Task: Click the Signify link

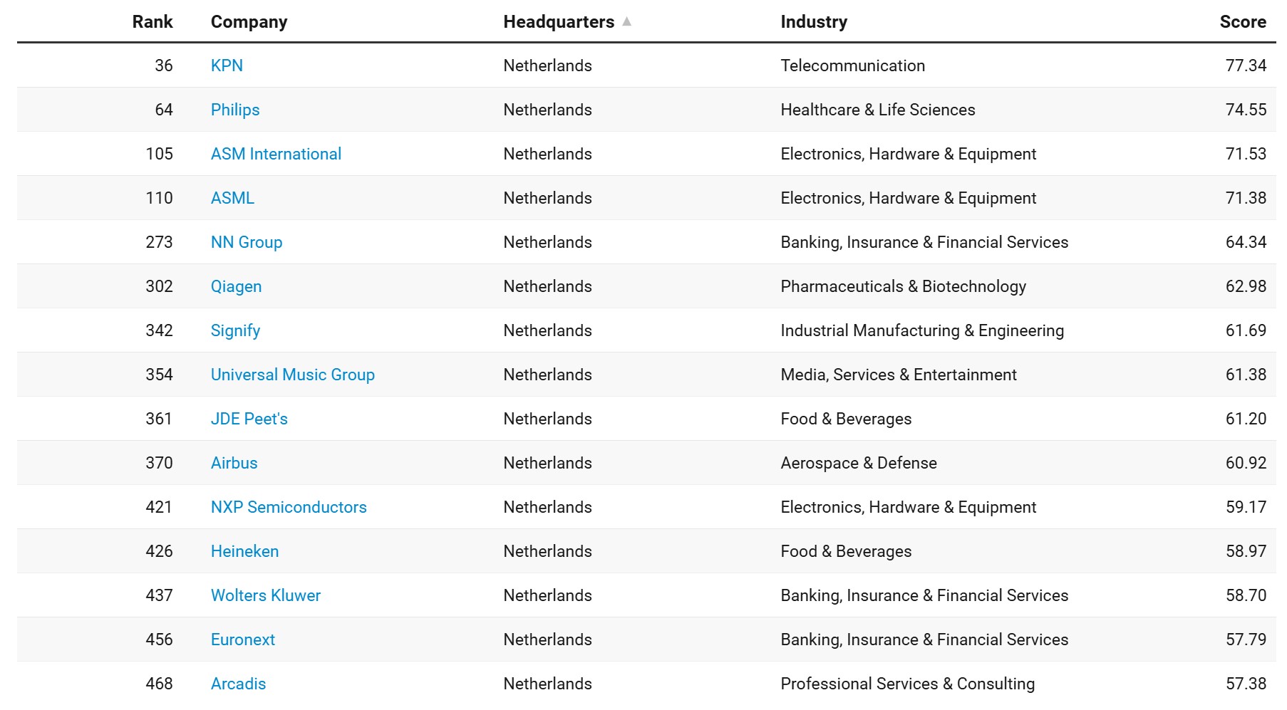Action: pyautogui.click(x=235, y=330)
